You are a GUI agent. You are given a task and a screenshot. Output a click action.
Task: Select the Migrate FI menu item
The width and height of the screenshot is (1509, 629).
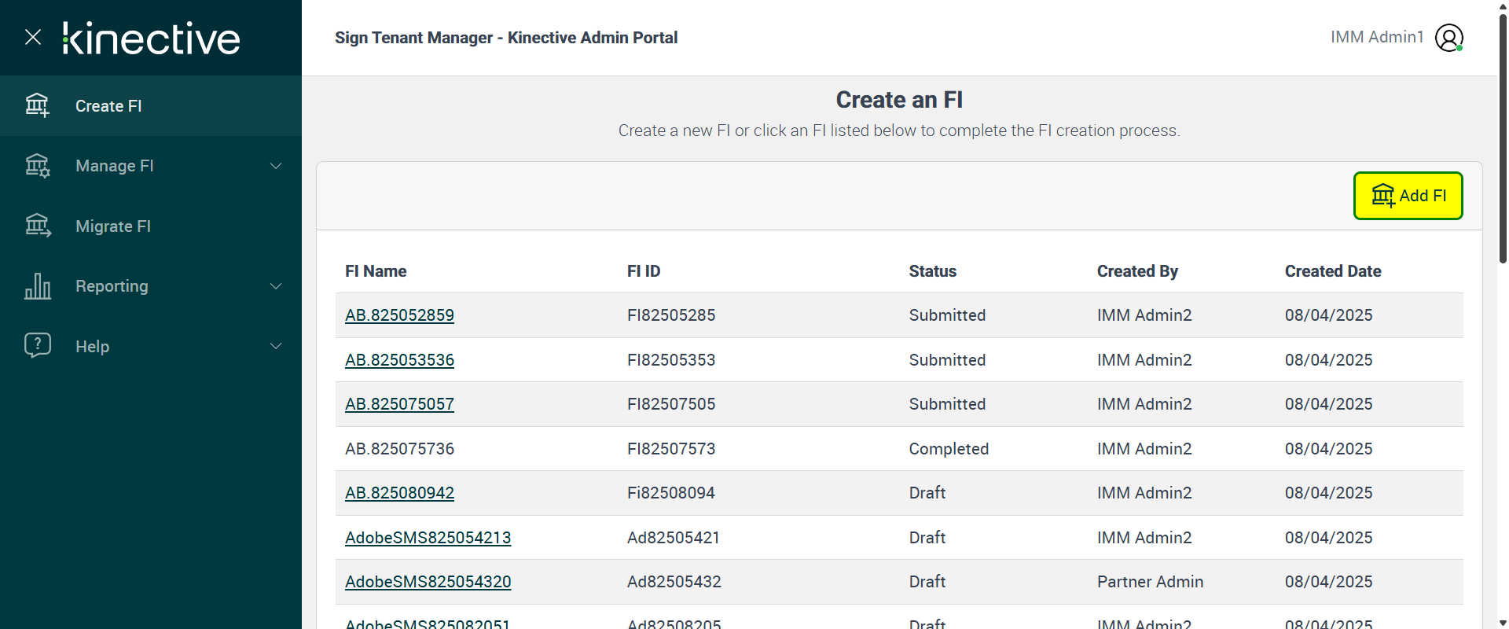pyautogui.click(x=113, y=226)
